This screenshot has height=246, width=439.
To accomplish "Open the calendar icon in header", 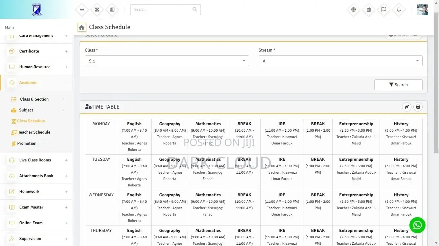I will pos(369,10).
